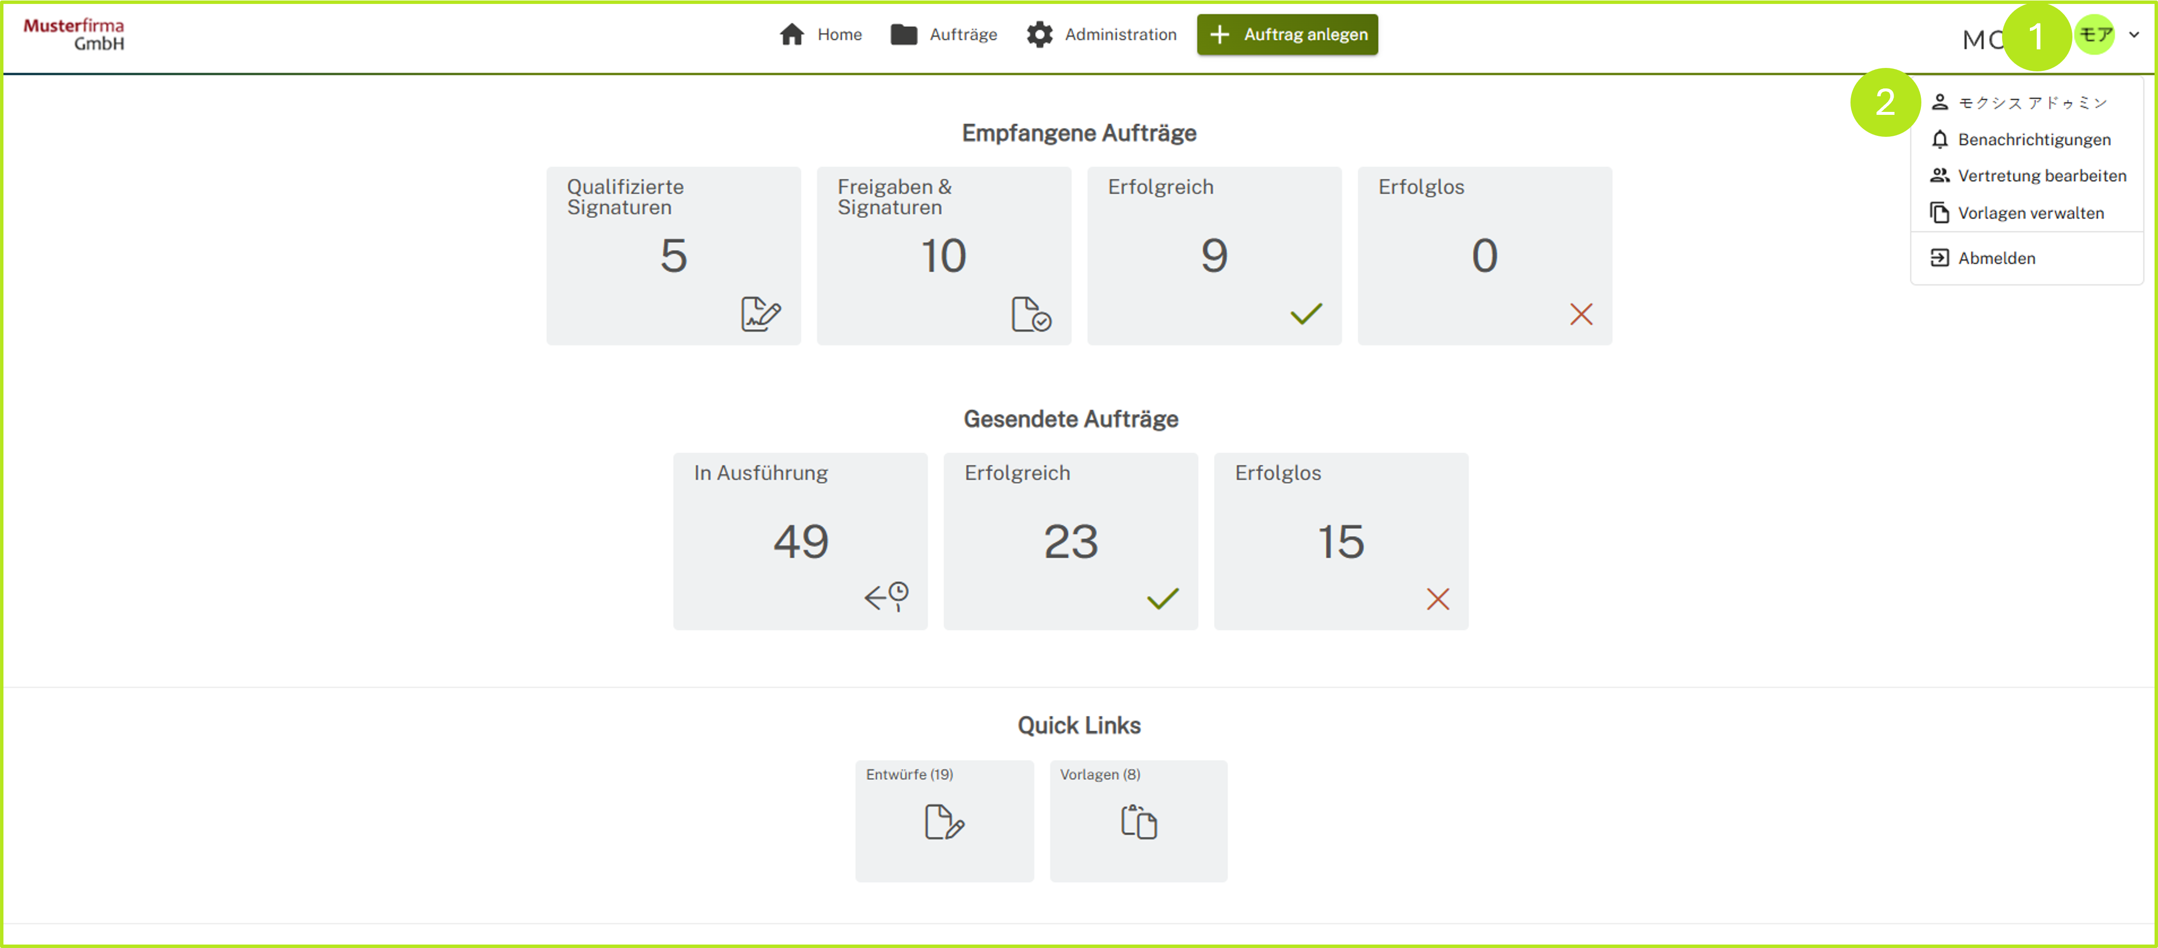Viewport: 2158px width, 948px height.
Task: Click the clock-arrow icon in In Ausführung tile
Action: pos(886,597)
